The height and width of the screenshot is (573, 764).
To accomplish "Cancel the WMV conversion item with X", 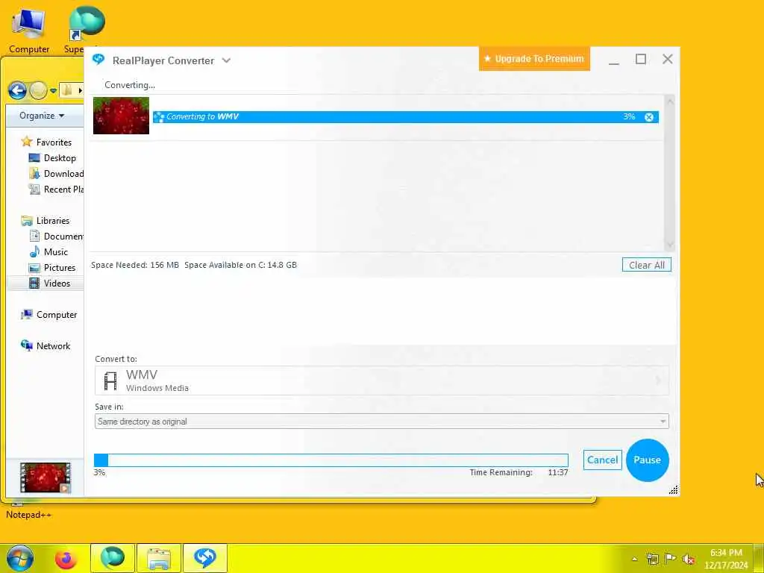I will click(x=649, y=117).
